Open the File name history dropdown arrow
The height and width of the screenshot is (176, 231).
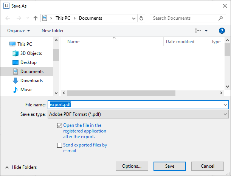pyautogui.click(x=225, y=104)
